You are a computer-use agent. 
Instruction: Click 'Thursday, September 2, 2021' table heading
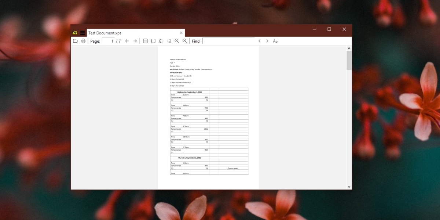pyautogui.click(x=190, y=158)
